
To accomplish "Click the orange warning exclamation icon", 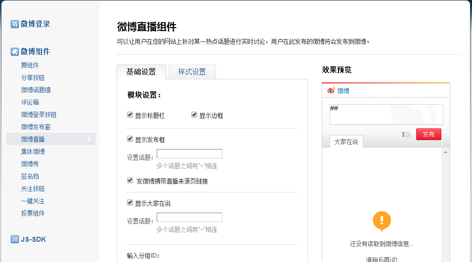I will [382, 221].
